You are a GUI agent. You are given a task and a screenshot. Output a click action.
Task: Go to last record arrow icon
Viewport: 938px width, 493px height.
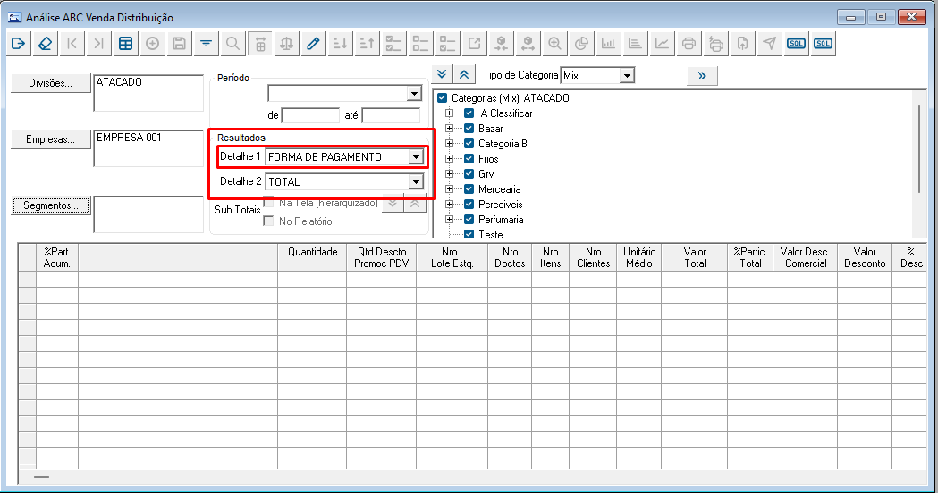(x=98, y=44)
